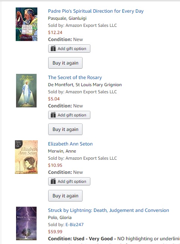Image resolution: width=180 pixels, height=244 pixels.
Task: Buy The Secret of the Rosary again
Action: pyautogui.click(x=65, y=129)
